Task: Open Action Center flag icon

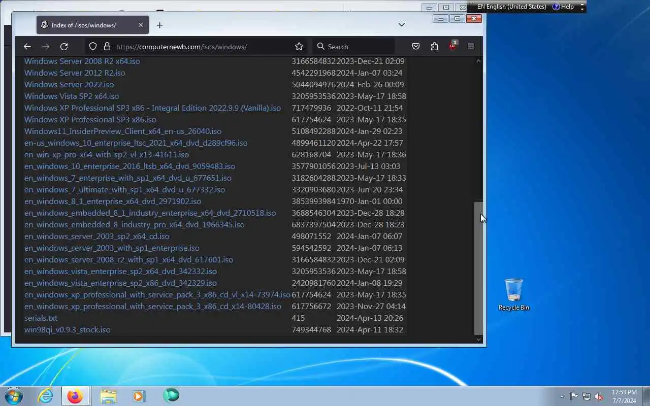Action: click(x=574, y=396)
